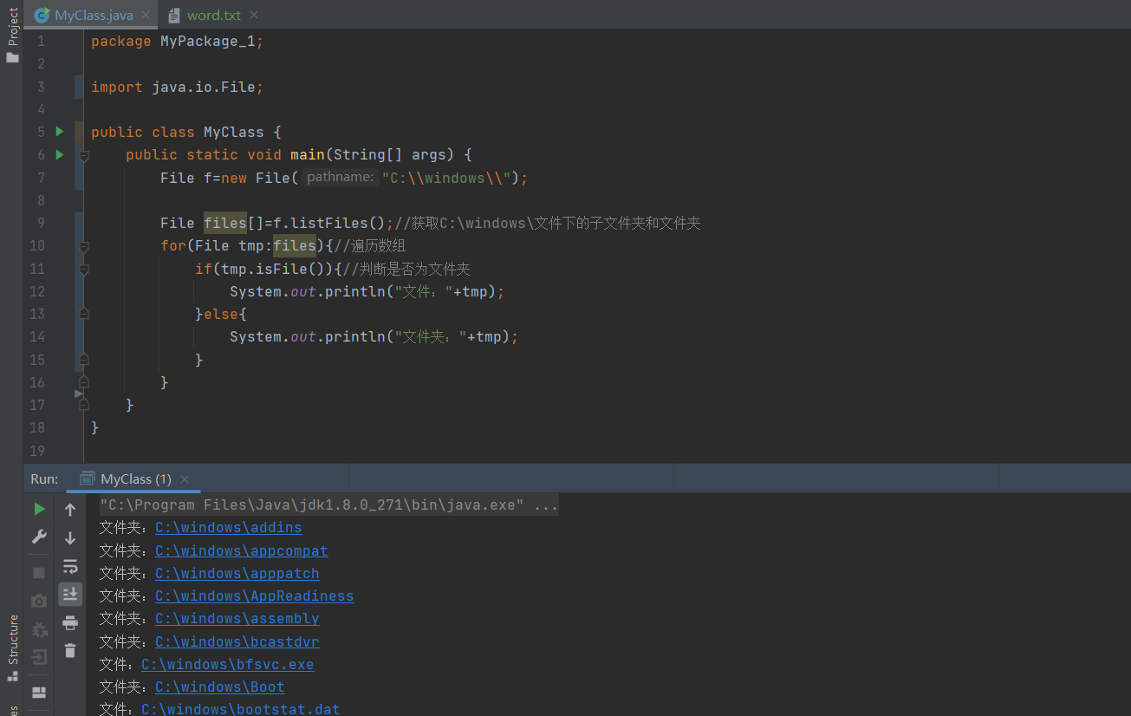Image resolution: width=1131 pixels, height=716 pixels.
Task: Open the C:\windows\addins link
Action: pos(229,528)
